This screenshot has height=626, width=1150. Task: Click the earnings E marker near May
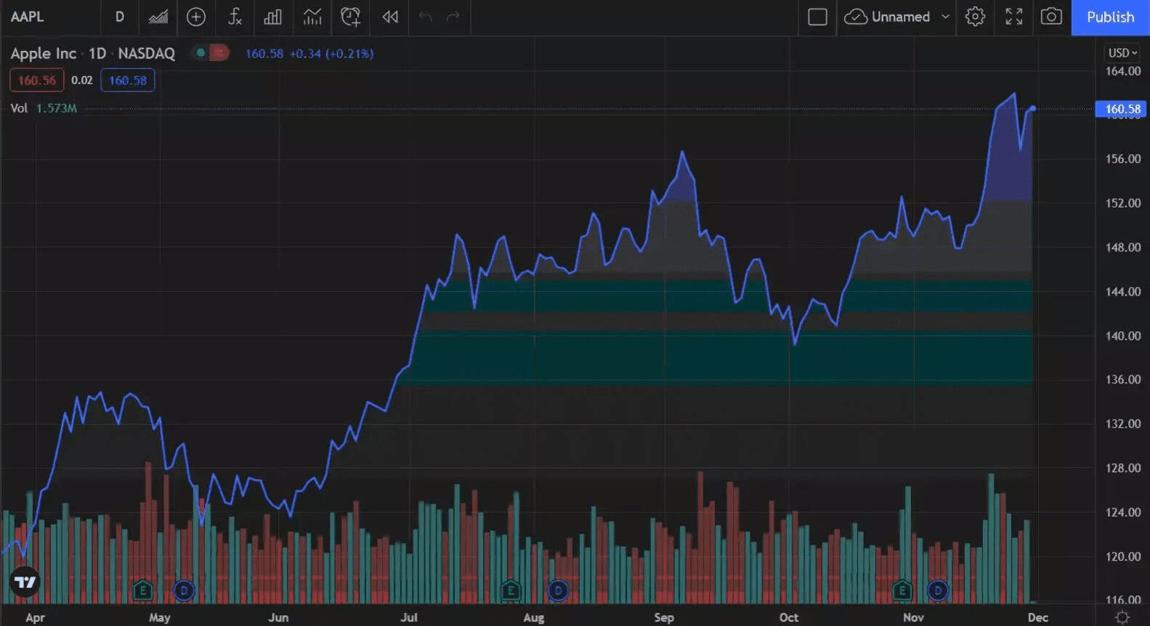point(143,590)
